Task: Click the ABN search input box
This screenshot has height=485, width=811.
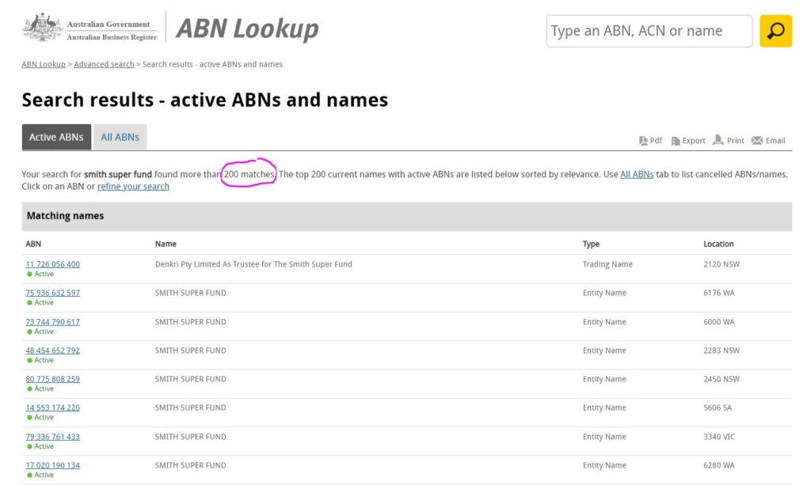Action: click(648, 30)
